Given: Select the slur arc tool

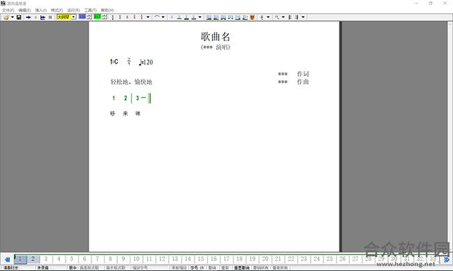Looking at the screenshot, I should pos(157,17).
